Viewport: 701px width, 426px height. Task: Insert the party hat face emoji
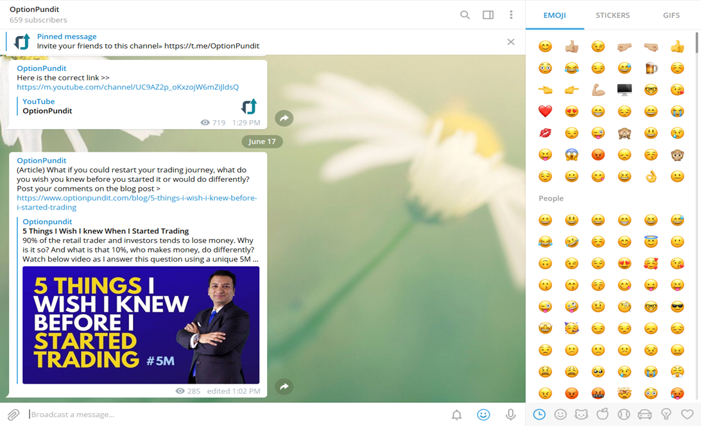pos(571,328)
